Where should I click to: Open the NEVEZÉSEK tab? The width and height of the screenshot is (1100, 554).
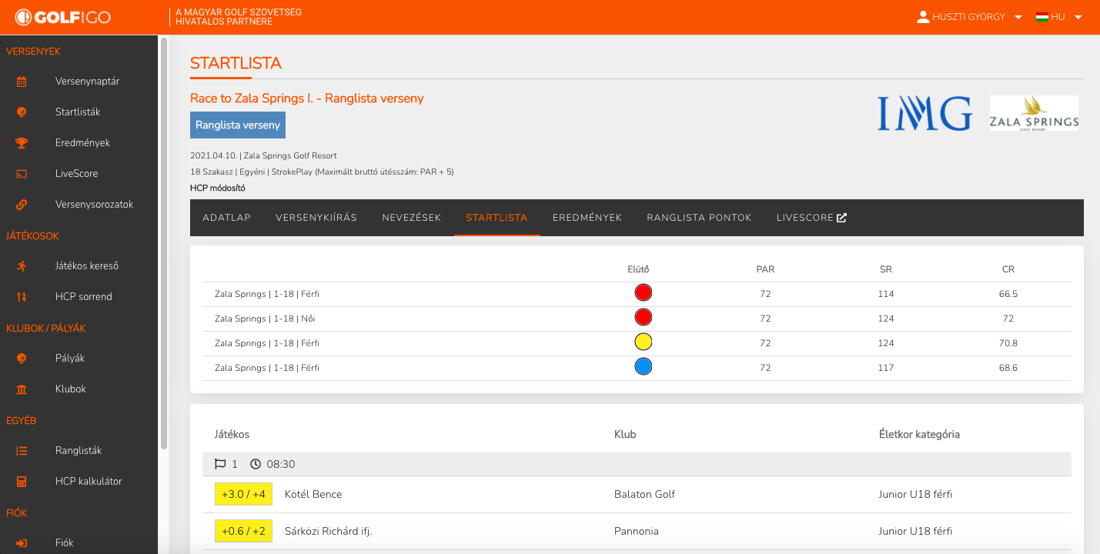pyautogui.click(x=411, y=218)
